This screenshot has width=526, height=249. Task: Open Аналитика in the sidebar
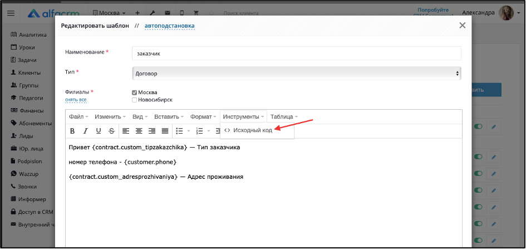(29, 35)
